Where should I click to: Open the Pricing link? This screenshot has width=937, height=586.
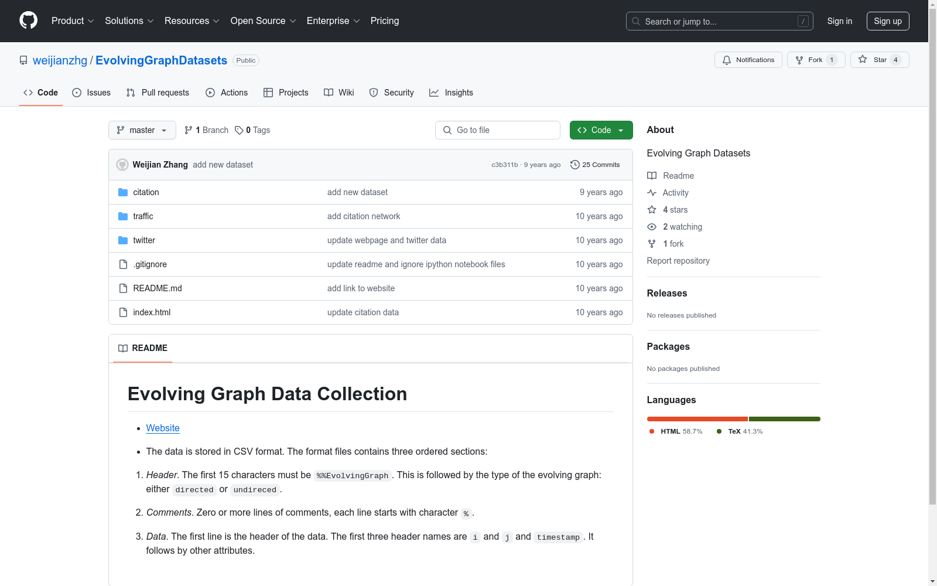click(385, 21)
